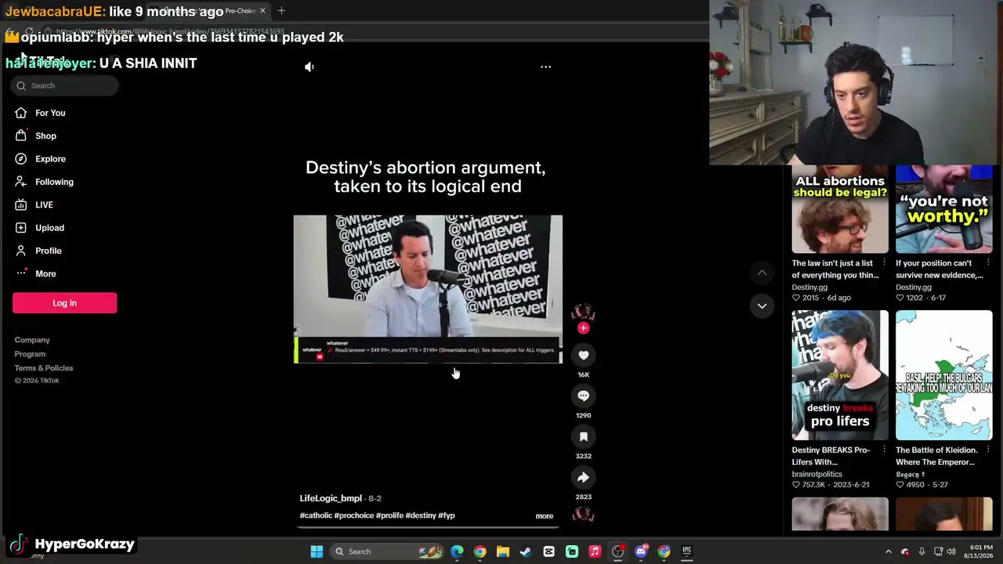Open Destiny.gg under "If your position" video
Viewport: 1003px width, 564px height.
pyautogui.click(x=914, y=287)
